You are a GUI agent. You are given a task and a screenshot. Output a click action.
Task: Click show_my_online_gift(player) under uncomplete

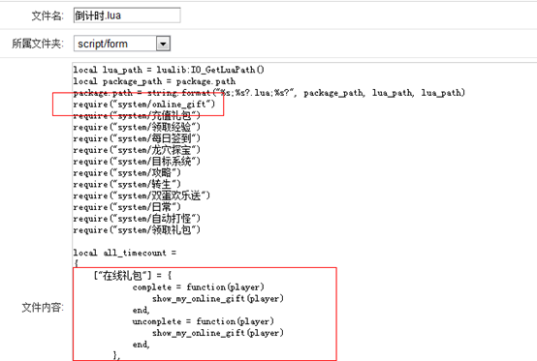click(x=218, y=333)
